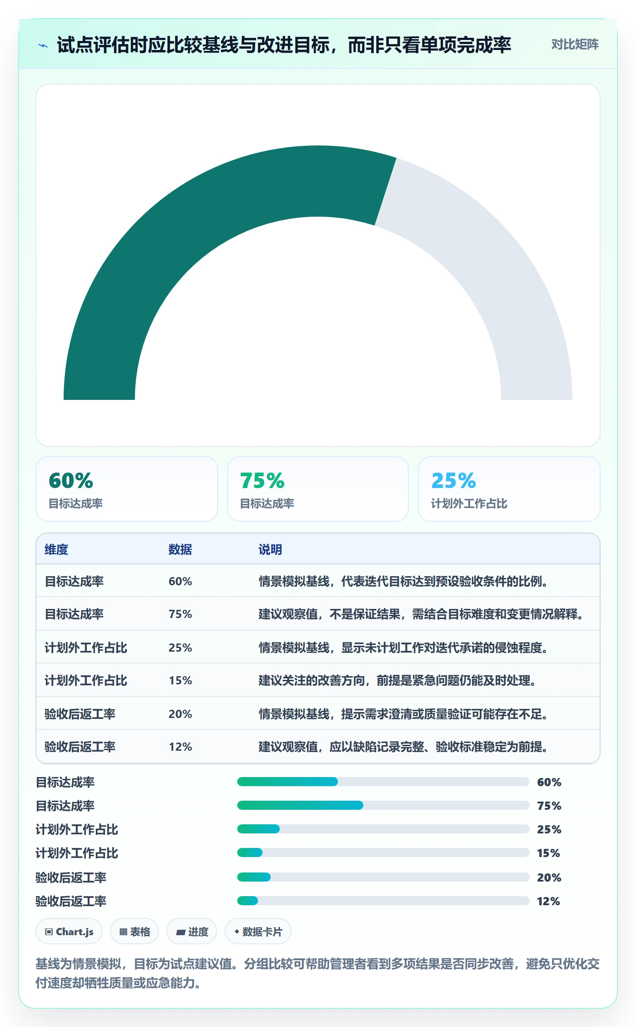
Task: Select the table cell showing 15%
Action: (180, 680)
